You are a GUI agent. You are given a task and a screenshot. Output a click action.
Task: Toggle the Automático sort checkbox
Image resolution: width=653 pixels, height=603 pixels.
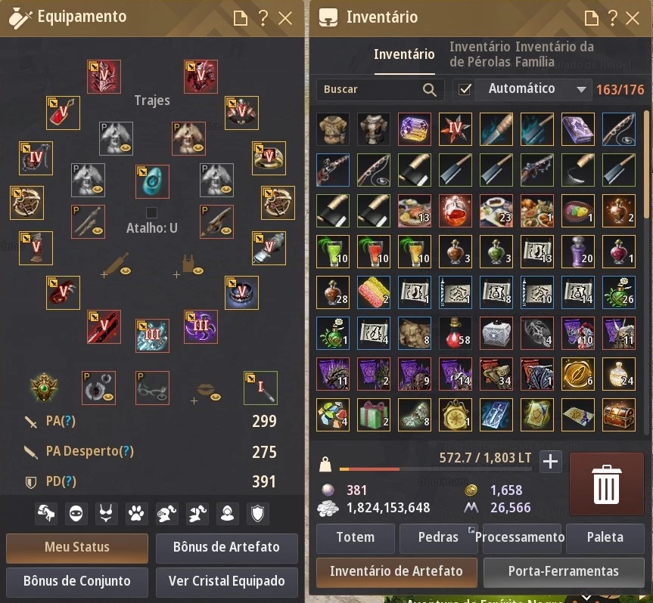465,89
